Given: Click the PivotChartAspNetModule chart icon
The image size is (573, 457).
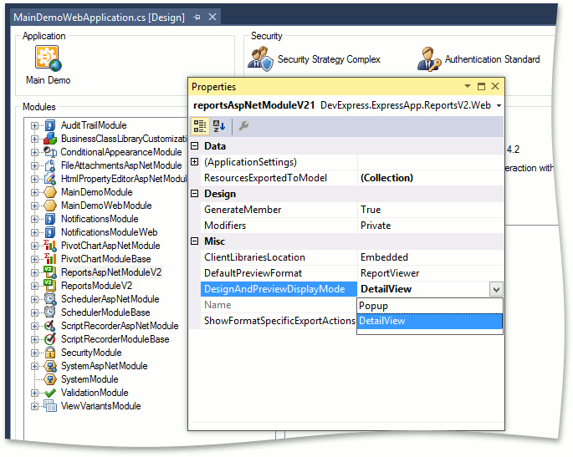Looking at the screenshot, I should [50, 246].
